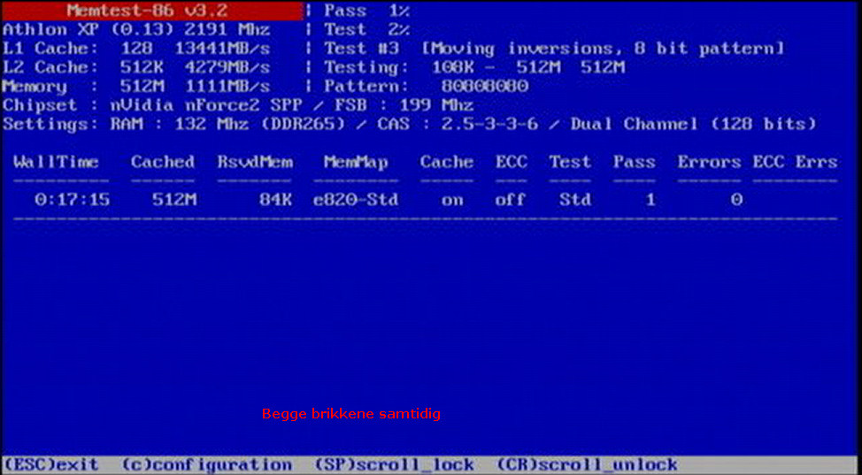The image size is (862, 475).
Task: Click the (ESC)exit option
Action: pos(50,464)
